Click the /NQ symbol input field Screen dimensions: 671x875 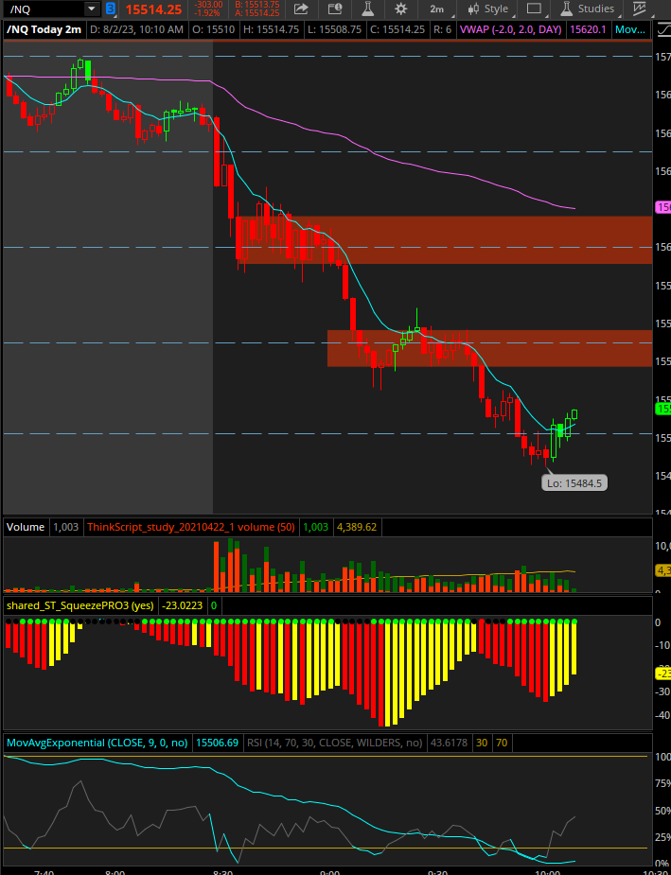coord(44,9)
